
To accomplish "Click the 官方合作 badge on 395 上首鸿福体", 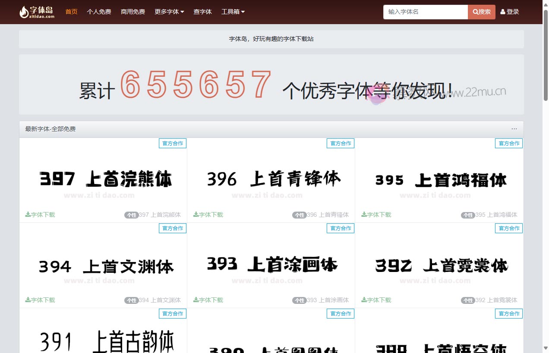I will click(x=508, y=143).
